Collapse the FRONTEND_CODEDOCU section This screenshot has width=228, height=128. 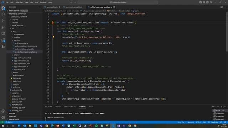pyautogui.click(x=25, y=14)
